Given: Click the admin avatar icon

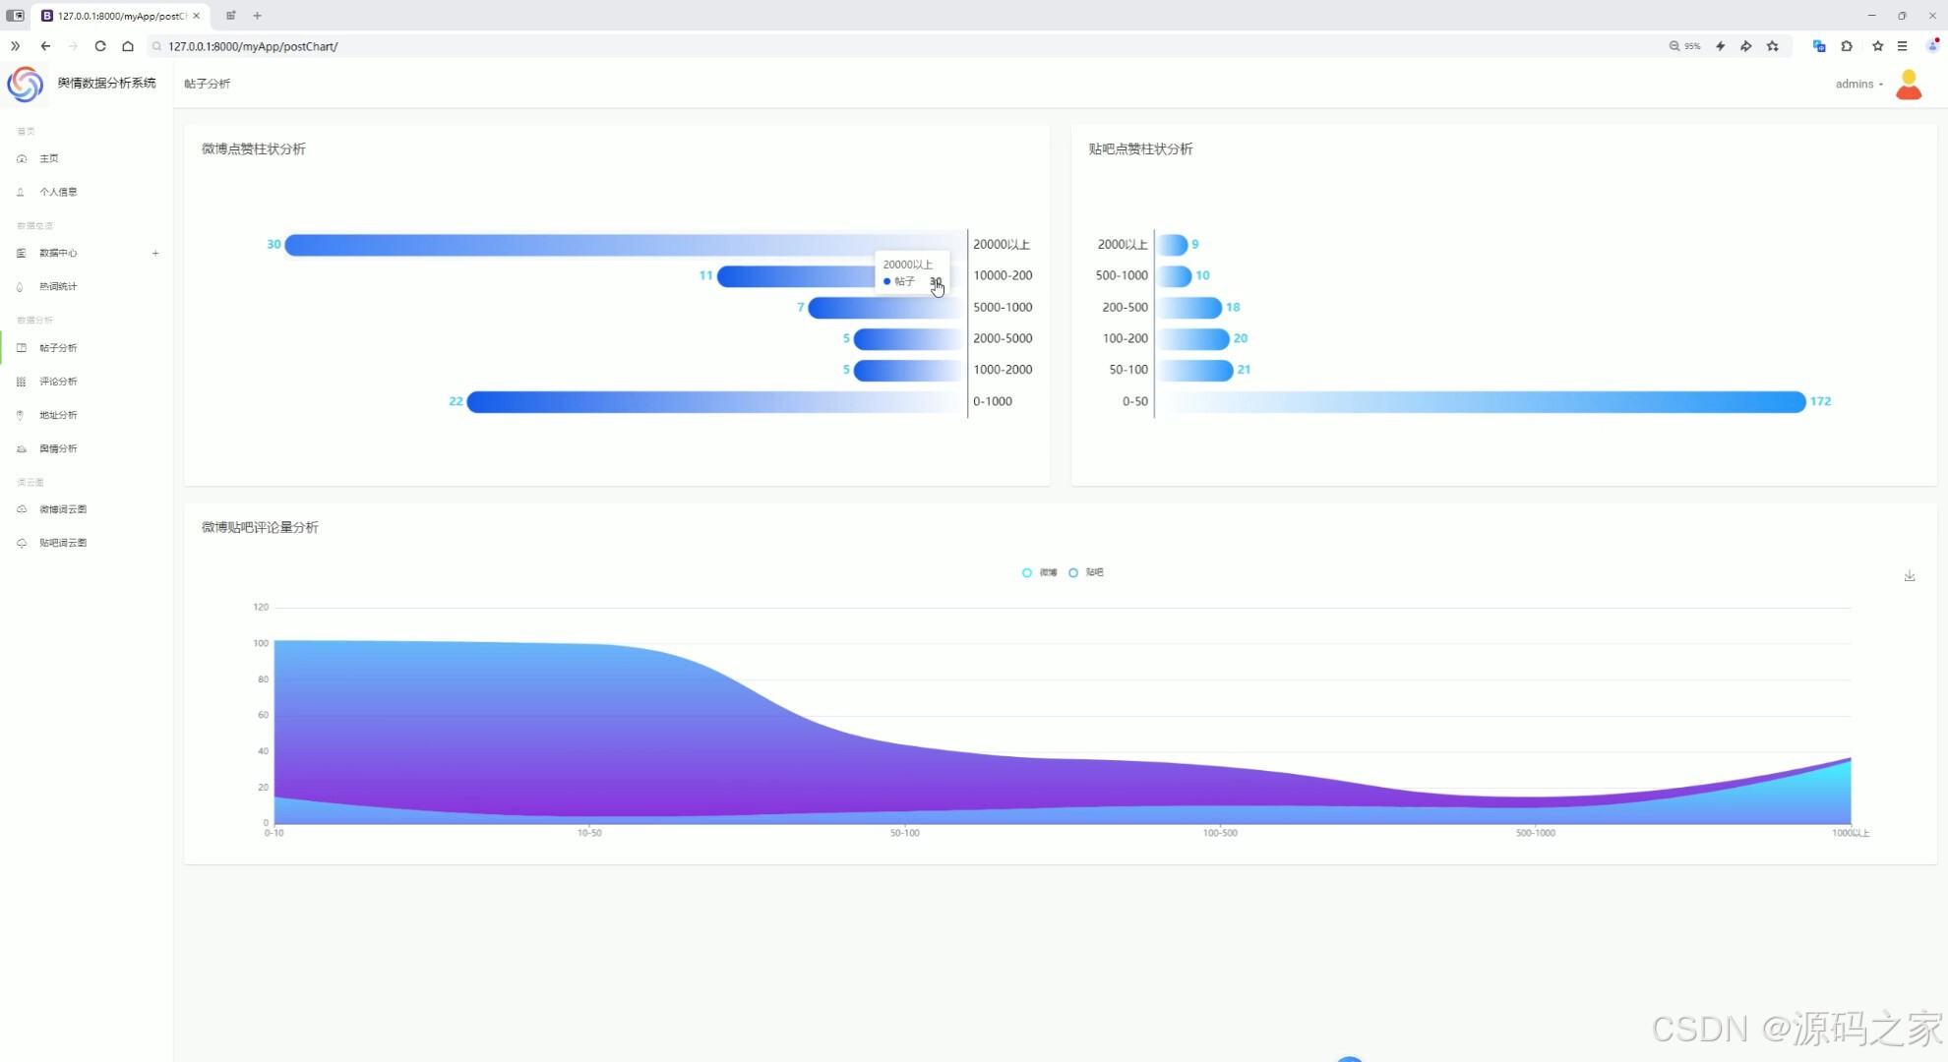Looking at the screenshot, I should coord(1909,85).
